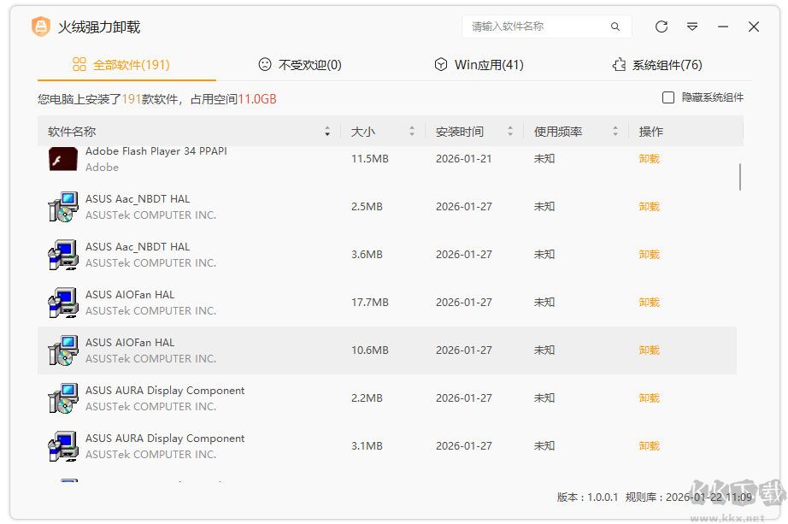788x524 pixels.
Task: Sort by 使用频率 column arrows
Action: 615,132
